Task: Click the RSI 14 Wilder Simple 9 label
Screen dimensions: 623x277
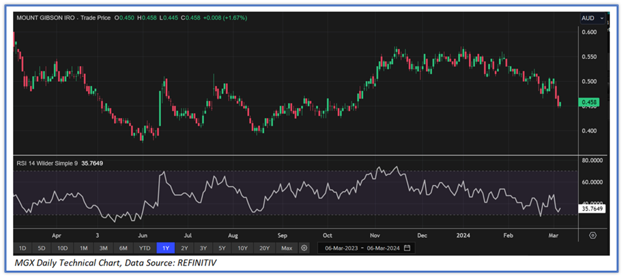Action: [x=47, y=163]
